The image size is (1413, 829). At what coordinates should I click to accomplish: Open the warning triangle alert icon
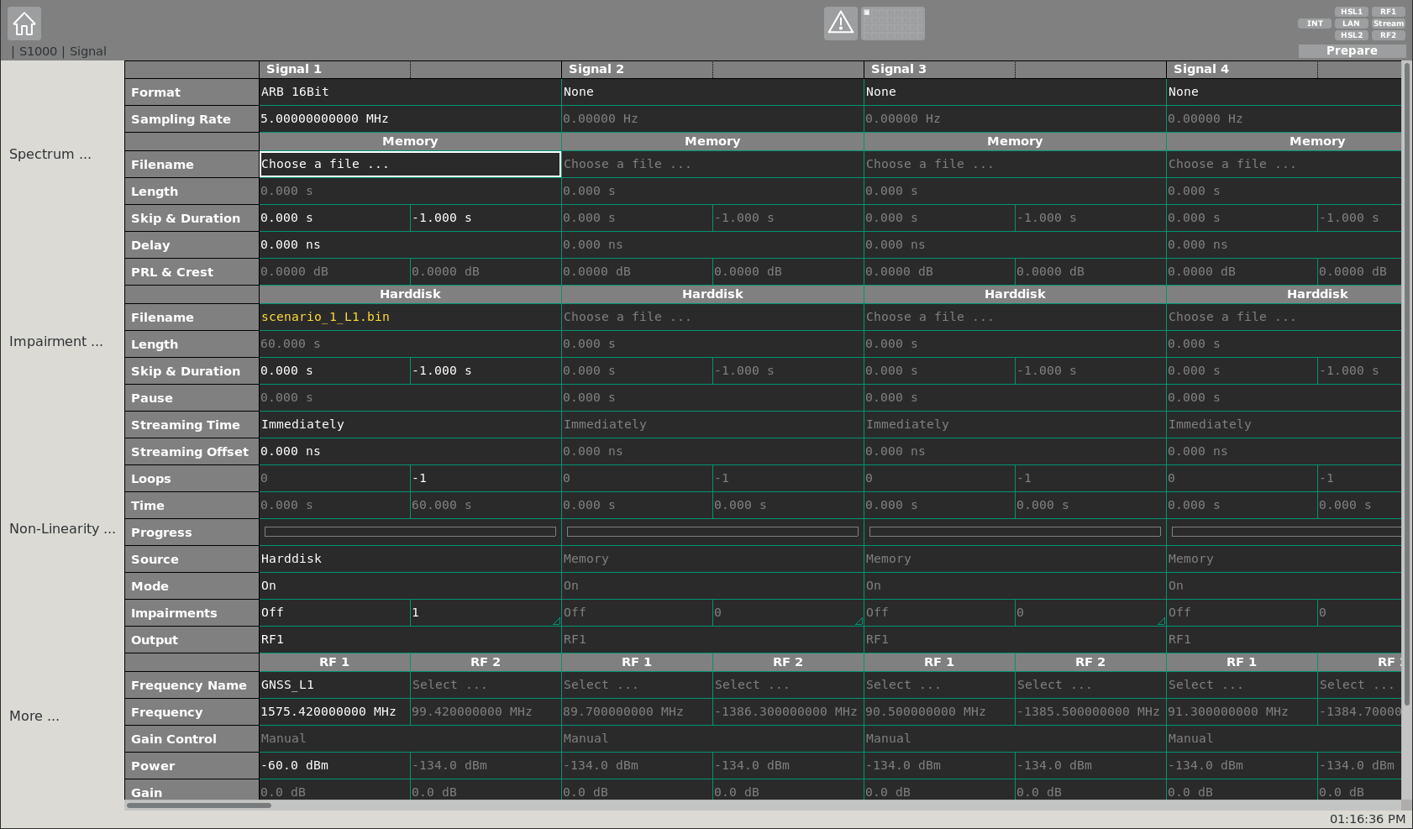click(840, 24)
